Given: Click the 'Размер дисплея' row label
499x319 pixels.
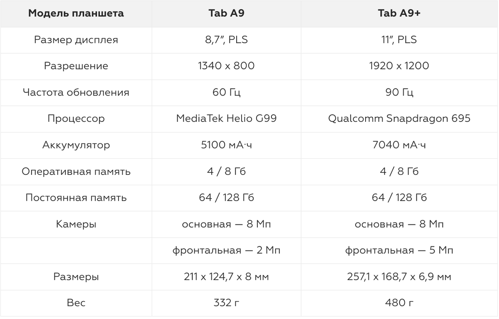Looking at the screenshot, I should coord(76,40).
